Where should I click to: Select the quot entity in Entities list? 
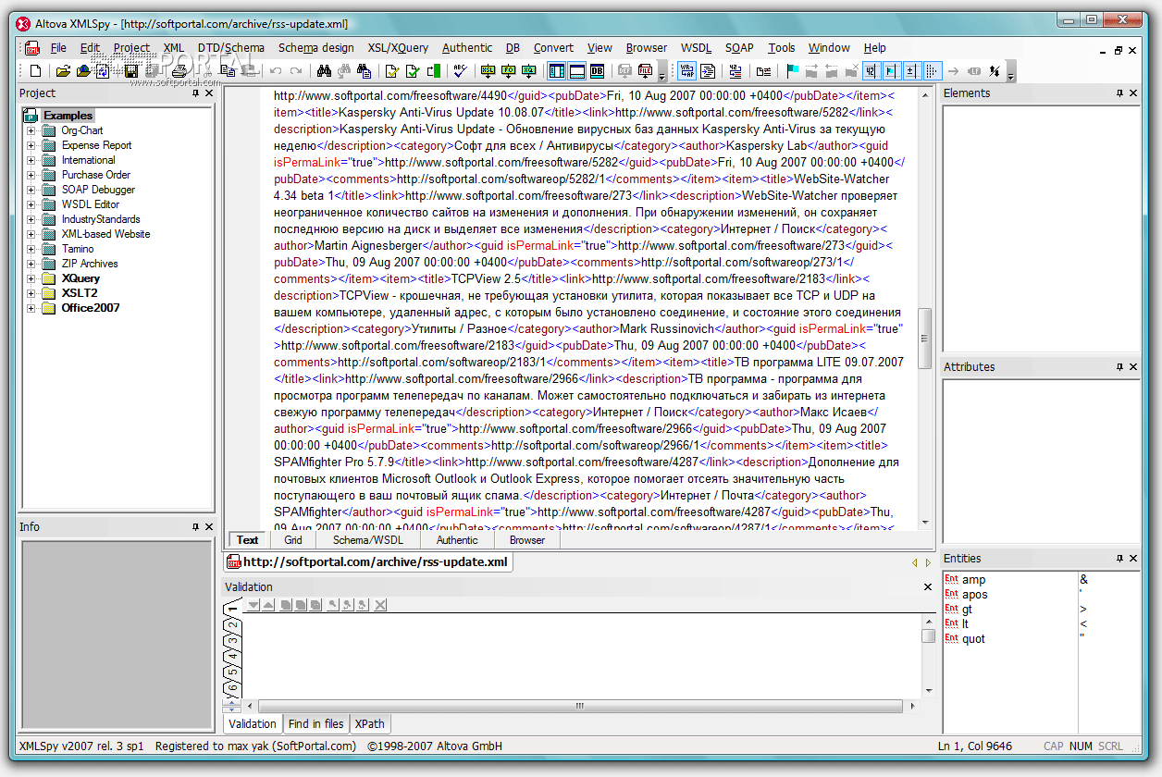click(x=973, y=639)
